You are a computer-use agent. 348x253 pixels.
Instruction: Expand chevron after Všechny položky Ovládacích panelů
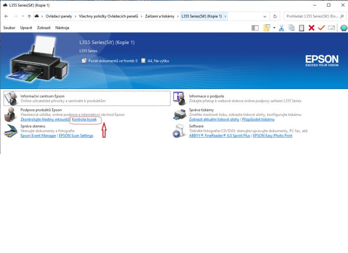141,16
